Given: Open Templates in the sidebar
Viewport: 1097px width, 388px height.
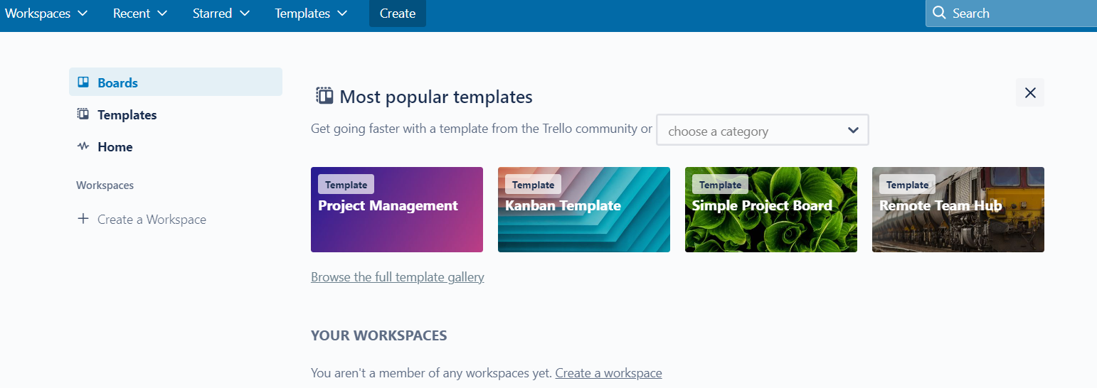Looking at the screenshot, I should (176, 114).
